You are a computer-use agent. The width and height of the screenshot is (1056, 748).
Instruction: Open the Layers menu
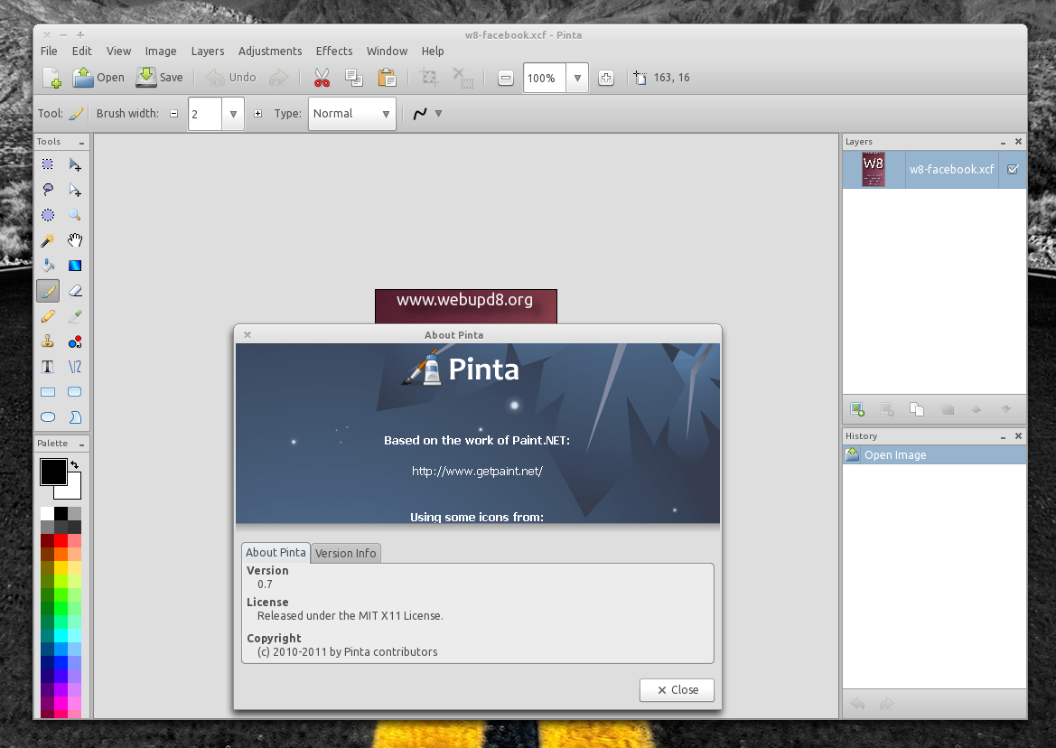click(208, 51)
